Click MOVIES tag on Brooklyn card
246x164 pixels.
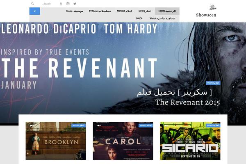tap(78, 125)
